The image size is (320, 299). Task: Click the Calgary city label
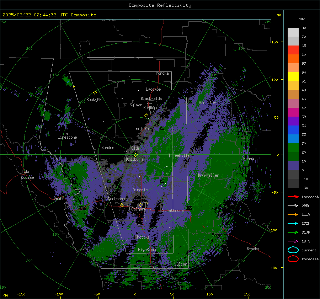tap(139, 209)
